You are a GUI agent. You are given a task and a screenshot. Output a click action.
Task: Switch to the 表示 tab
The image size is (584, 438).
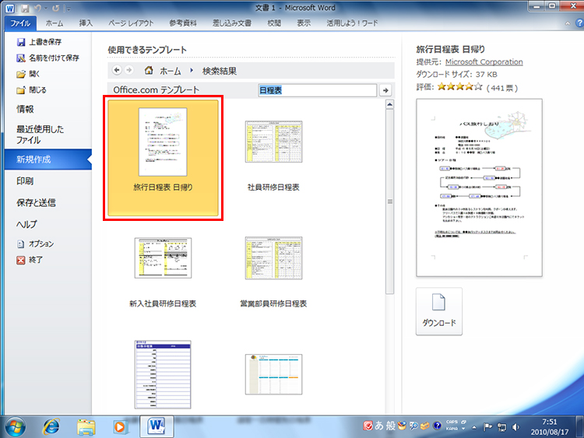[x=304, y=23]
